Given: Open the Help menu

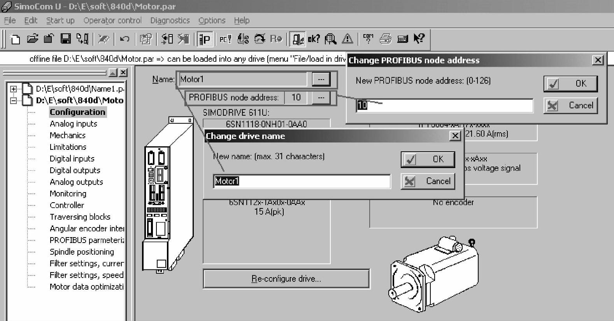Looking at the screenshot, I should click(242, 21).
